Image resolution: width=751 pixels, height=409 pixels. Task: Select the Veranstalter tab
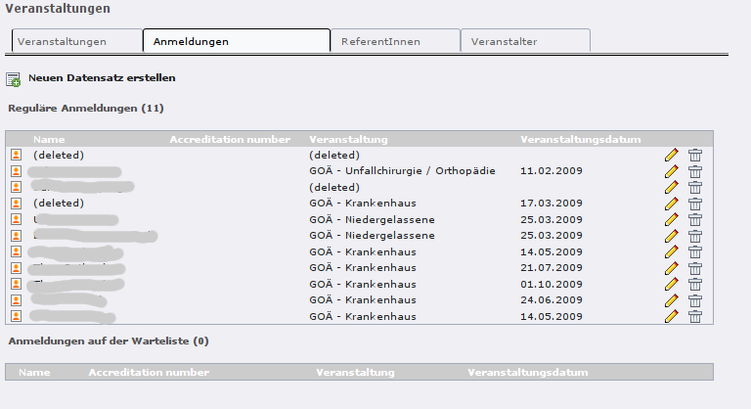[x=525, y=41]
